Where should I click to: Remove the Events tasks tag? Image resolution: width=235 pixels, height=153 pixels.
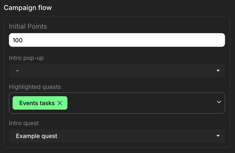click(60, 103)
